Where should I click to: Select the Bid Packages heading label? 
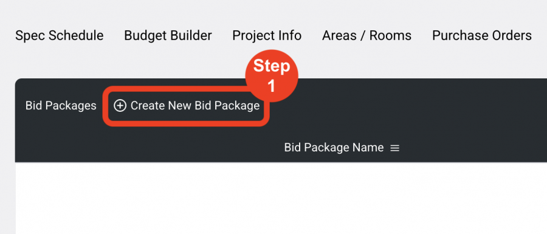pyautogui.click(x=61, y=106)
